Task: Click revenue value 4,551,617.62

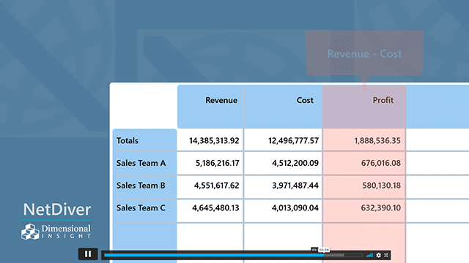Action: (x=217, y=186)
